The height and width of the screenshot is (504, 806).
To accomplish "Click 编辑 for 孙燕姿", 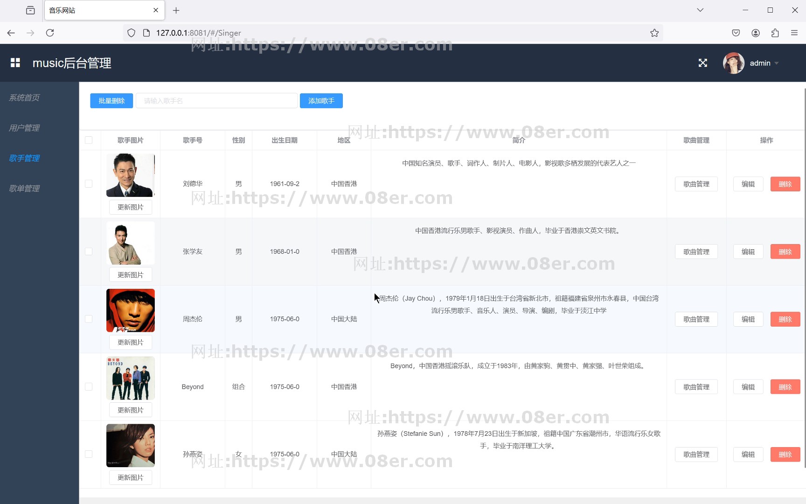I will 748,455.
